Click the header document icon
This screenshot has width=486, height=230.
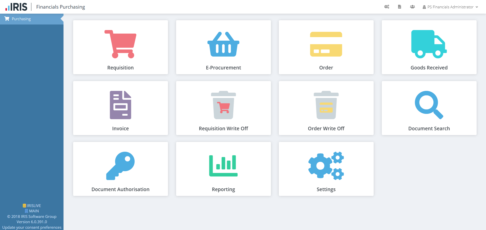point(399,7)
